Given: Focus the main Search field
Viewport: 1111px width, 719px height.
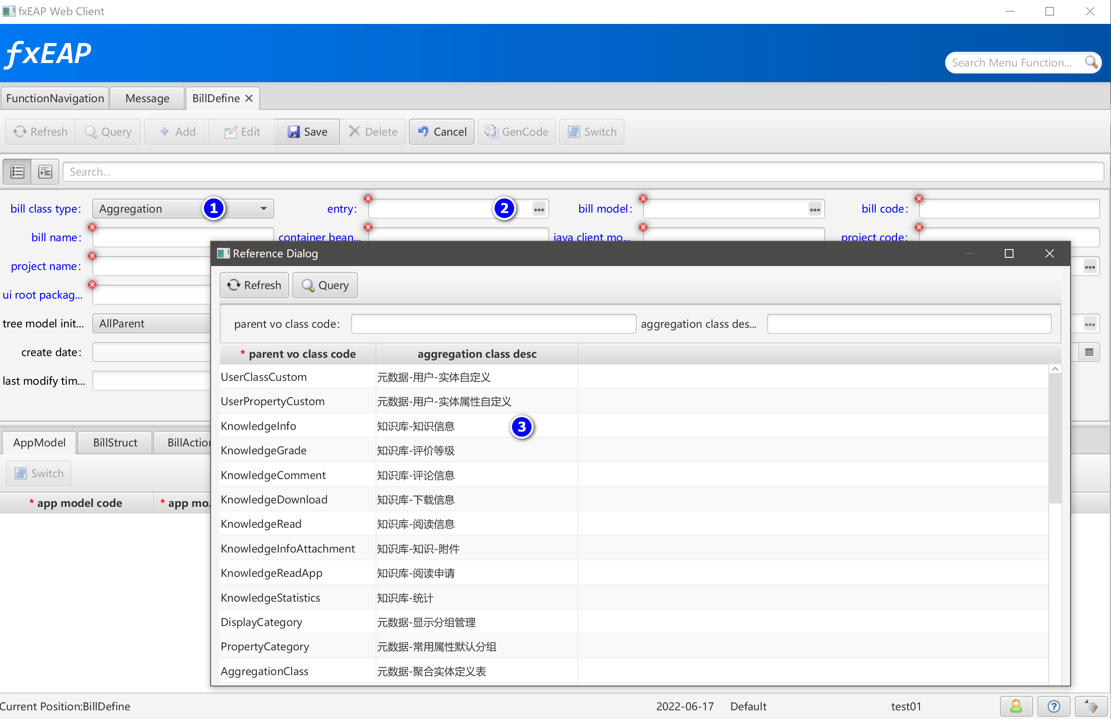Looking at the screenshot, I should coord(583,172).
